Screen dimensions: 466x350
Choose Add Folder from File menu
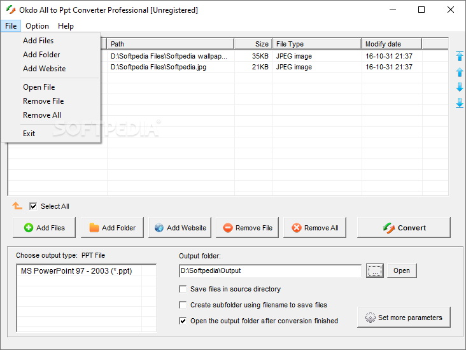click(x=50, y=55)
